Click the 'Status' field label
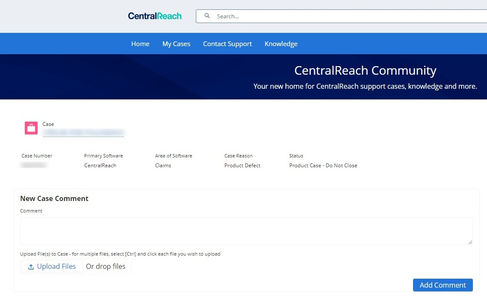This screenshot has height=297, width=487. coord(296,156)
